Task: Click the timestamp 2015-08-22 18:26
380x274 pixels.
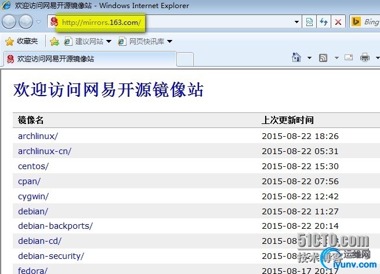Action: 300,136
